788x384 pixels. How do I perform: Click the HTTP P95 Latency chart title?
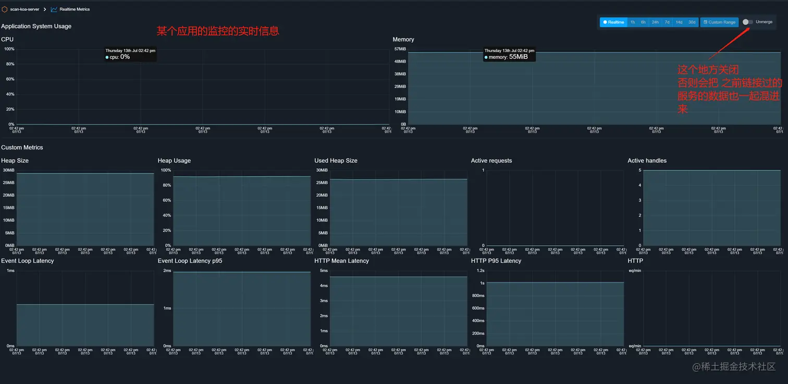coord(496,261)
